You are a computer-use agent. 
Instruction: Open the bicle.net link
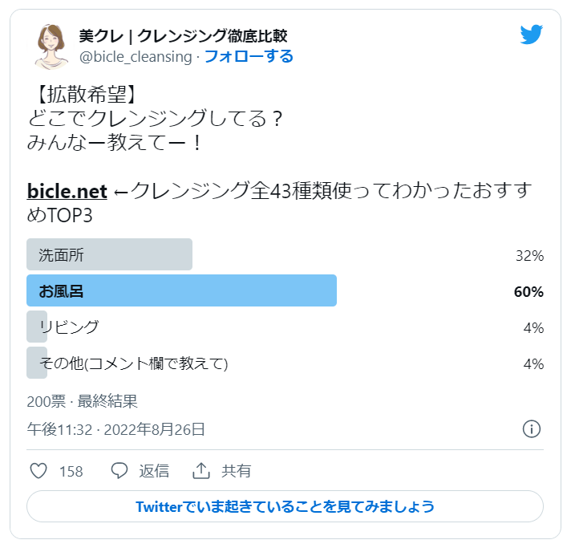[x=67, y=192]
